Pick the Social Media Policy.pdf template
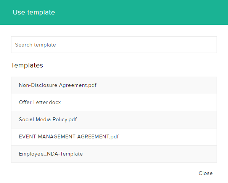This screenshot has height=183, width=228. tap(114, 120)
